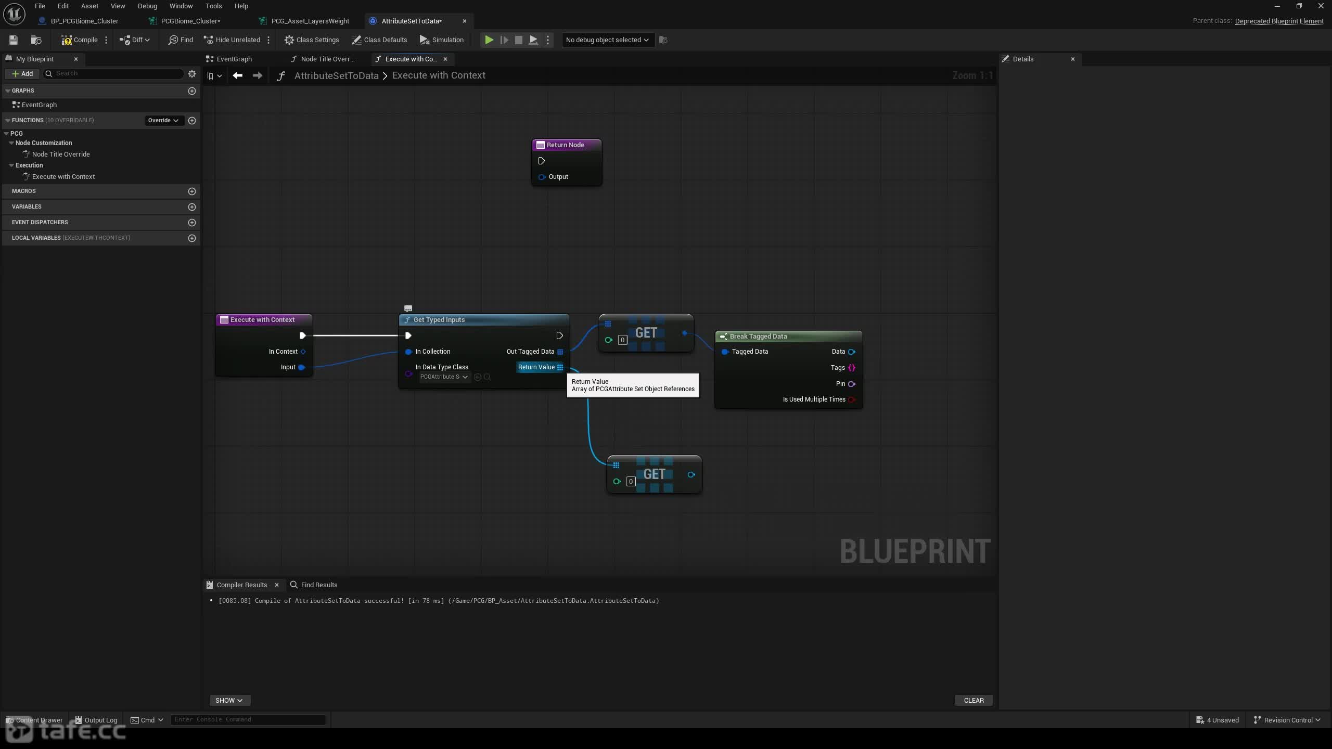
Task: Collapse the Node Customization category
Action: pyautogui.click(x=11, y=143)
